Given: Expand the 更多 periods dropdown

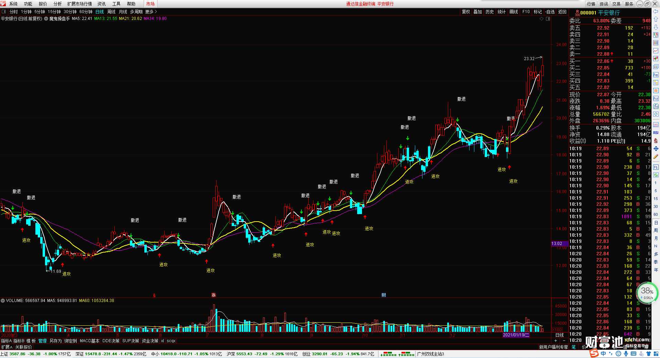Looking at the screenshot, I should 151,12.
